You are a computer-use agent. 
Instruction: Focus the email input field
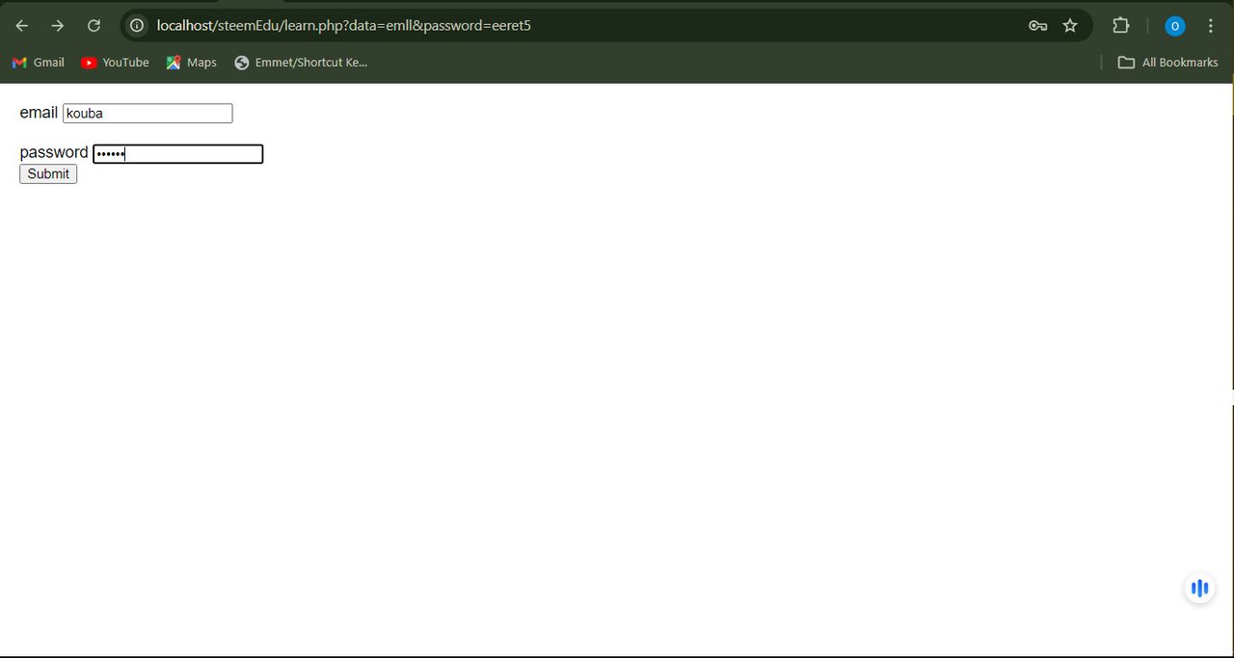tap(148, 114)
